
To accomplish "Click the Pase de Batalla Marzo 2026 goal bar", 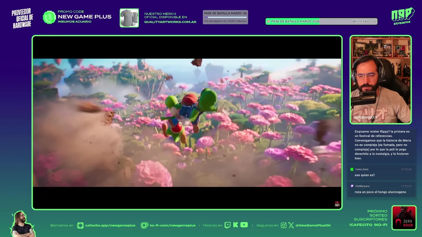I will [321, 21].
